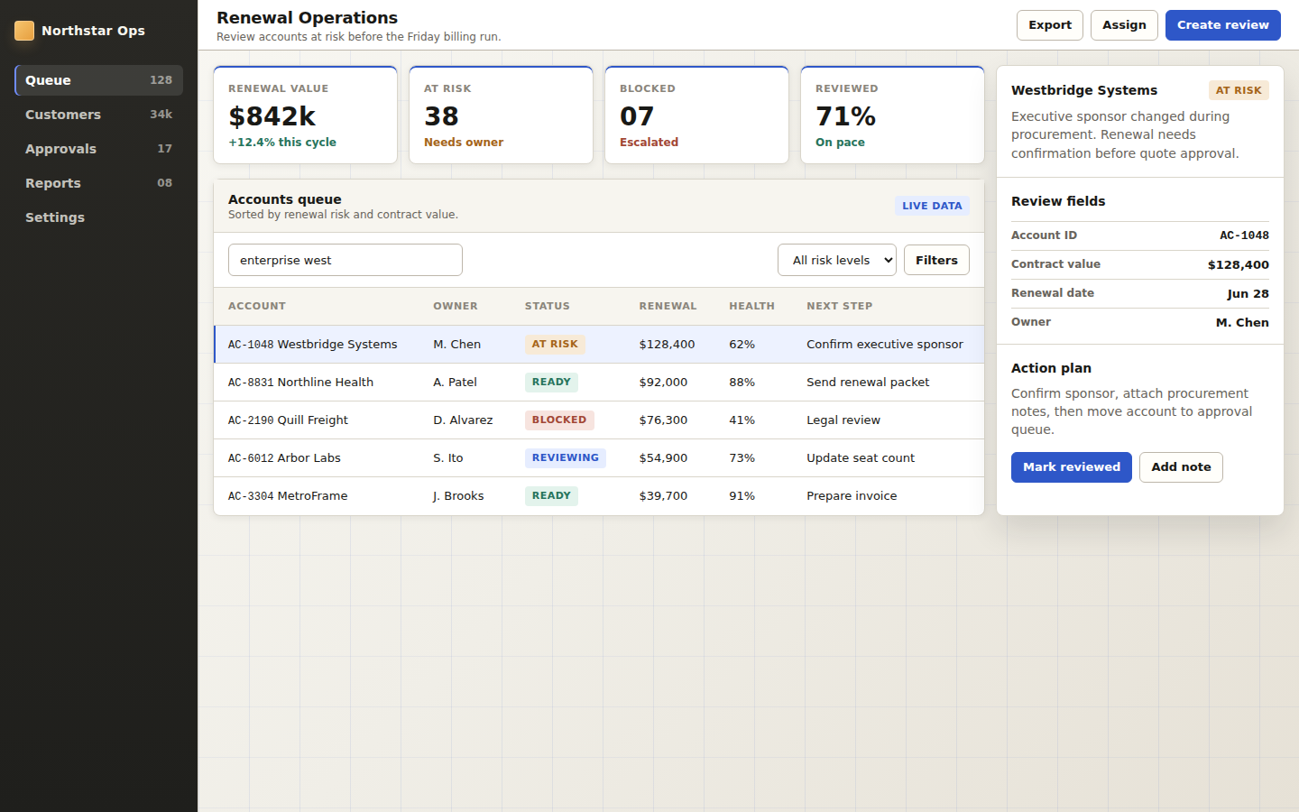The height and width of the screenshot is (812, 1299).
Task: Sort by the NEXT STEP column header
Action: [839, 306]
